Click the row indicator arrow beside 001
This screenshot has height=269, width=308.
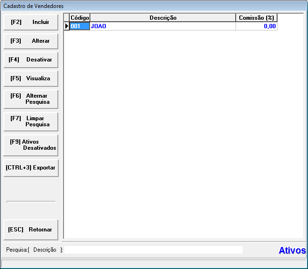point(66,26)
